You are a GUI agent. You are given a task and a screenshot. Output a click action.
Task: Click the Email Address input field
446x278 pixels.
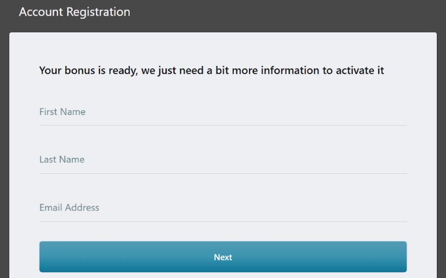click(x=223, y=208)
